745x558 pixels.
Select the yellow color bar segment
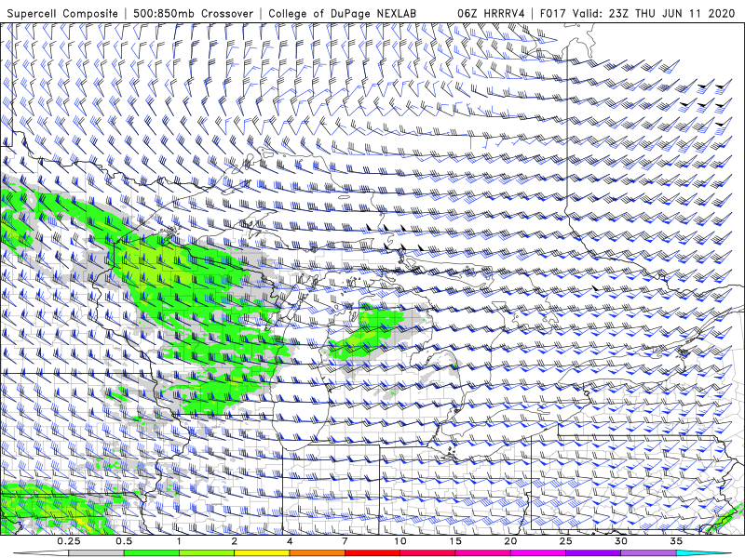click(x=262, y=553)
